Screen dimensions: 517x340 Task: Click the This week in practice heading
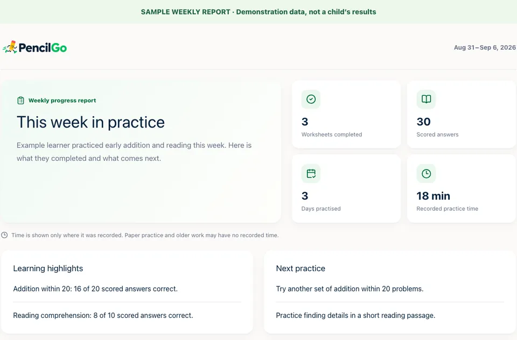point(90,122)
